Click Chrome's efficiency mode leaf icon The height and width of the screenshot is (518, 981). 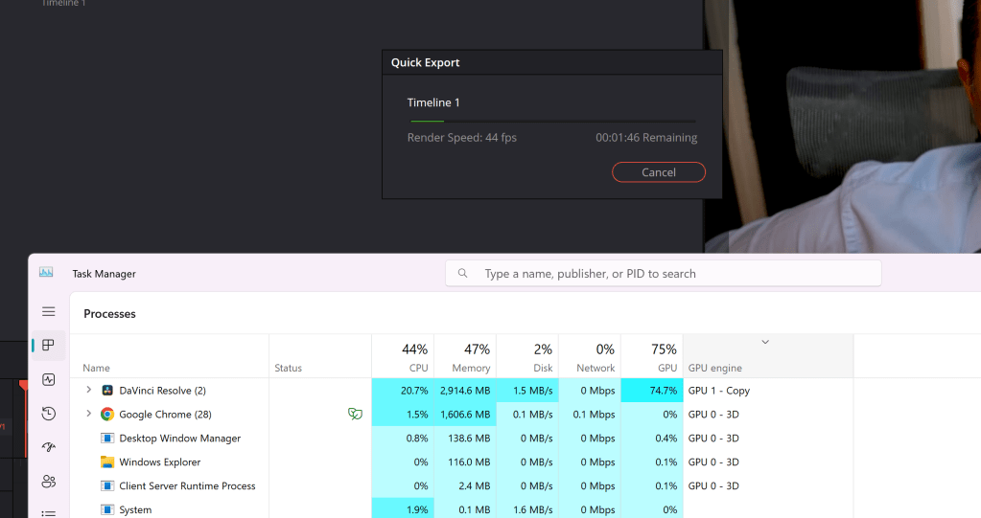(x=355, y=414)
